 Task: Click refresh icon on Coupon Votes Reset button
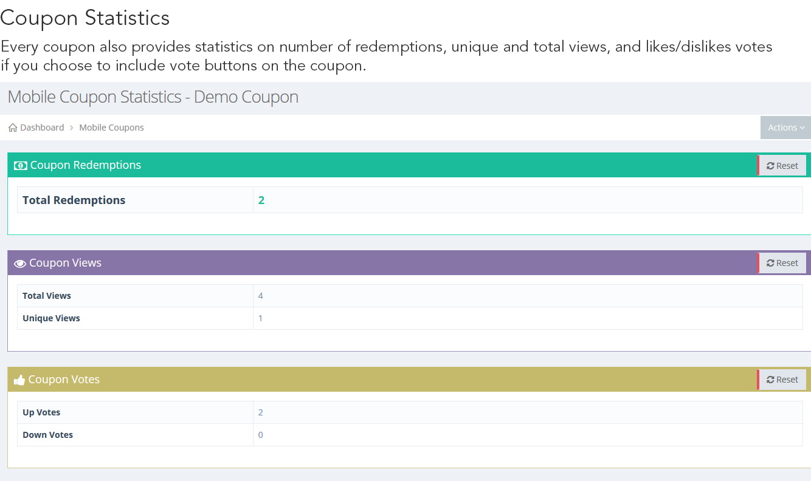pos(770,380)
